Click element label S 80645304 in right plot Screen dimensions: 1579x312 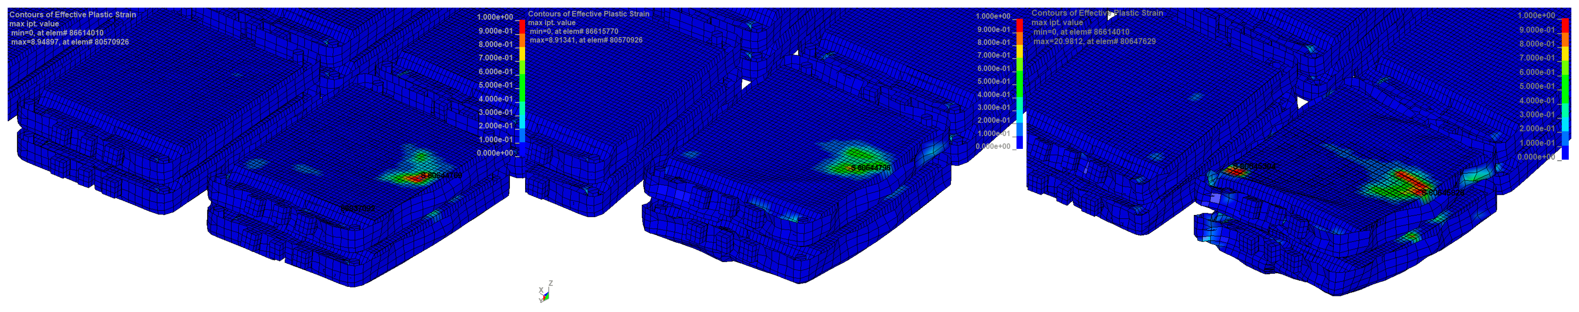(1255, 167)
